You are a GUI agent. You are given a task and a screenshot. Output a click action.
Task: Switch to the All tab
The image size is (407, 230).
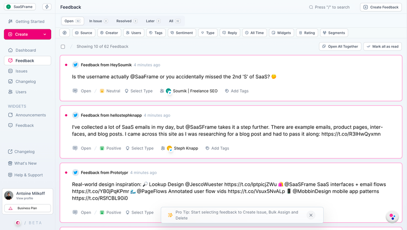[x=175, y=21]
